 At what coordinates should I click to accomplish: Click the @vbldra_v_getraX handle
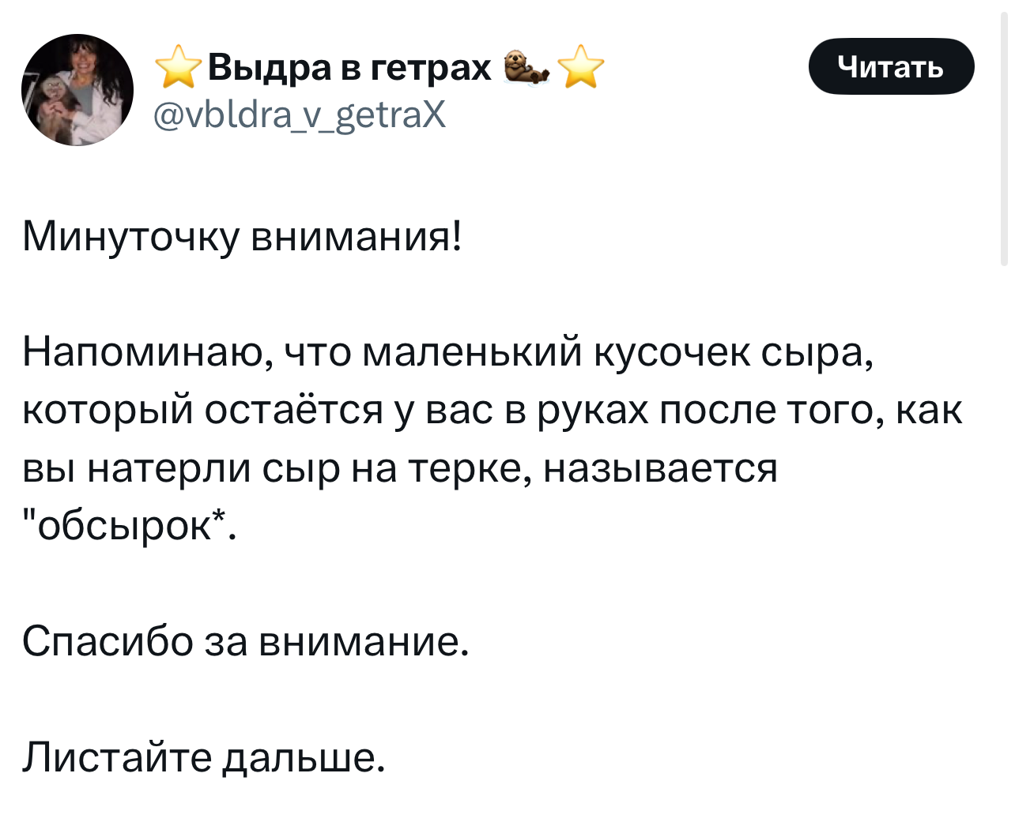pos(299,116)
